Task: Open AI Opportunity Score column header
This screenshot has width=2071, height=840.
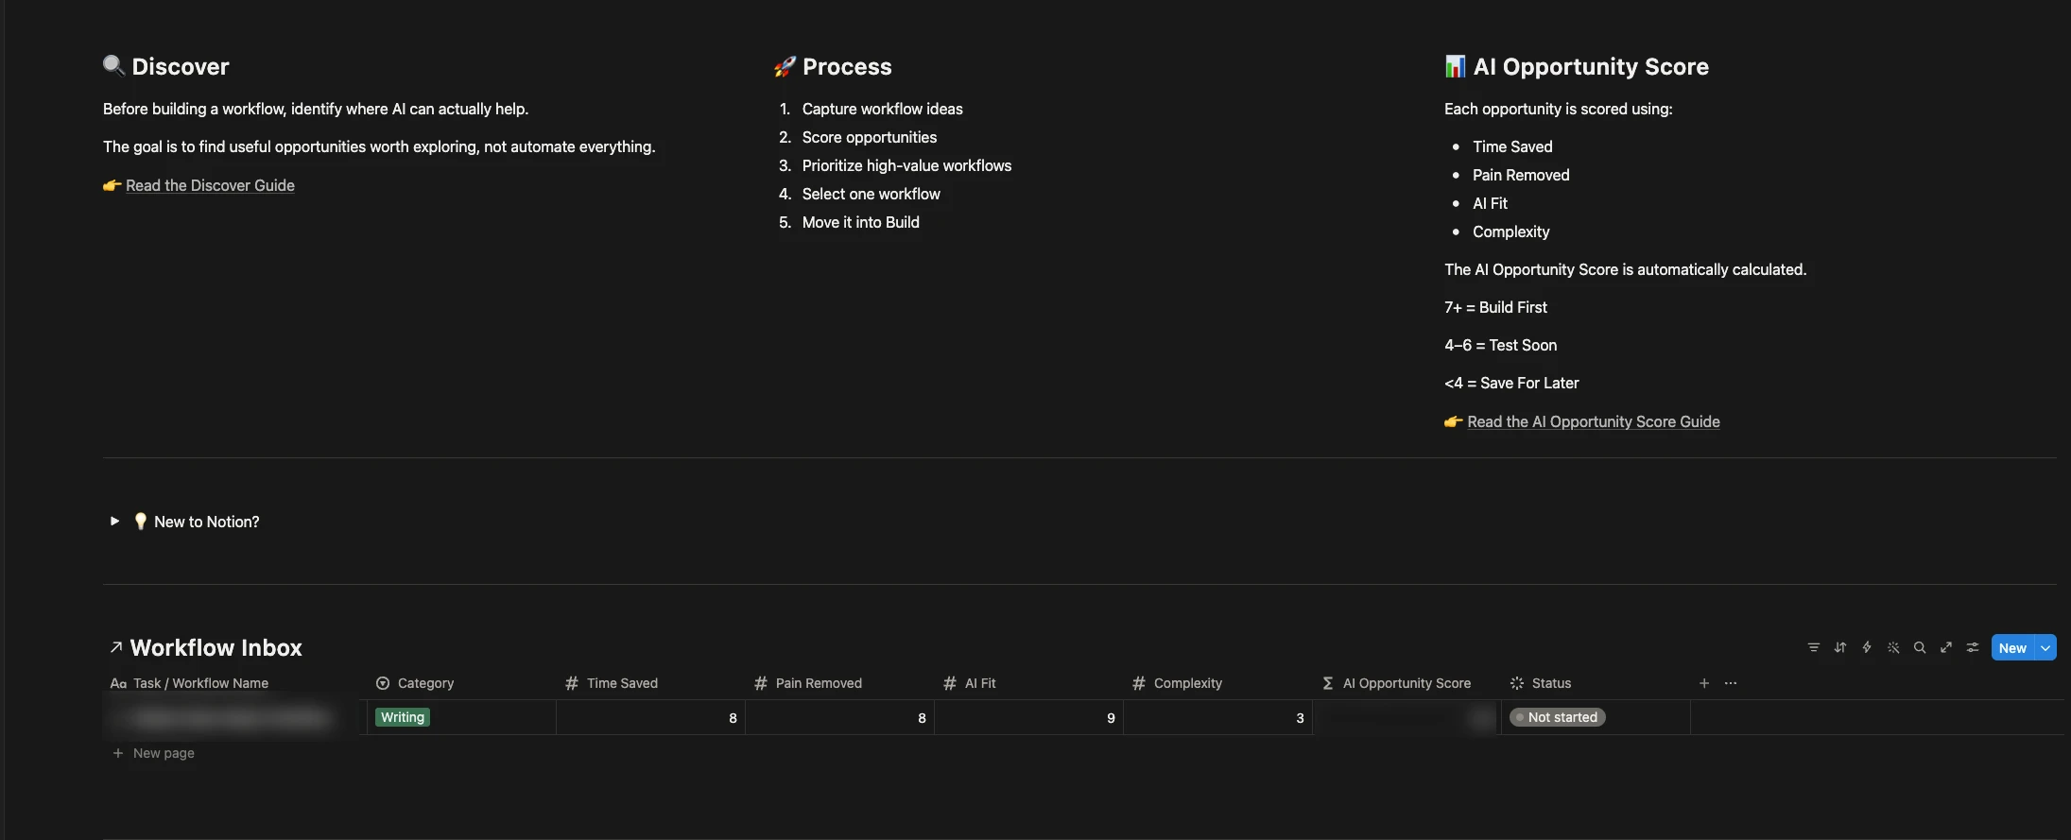Action: pyautogui.click(x=1407, y=683)
